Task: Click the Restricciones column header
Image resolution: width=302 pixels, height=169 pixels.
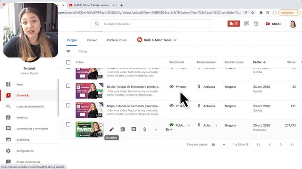Action: click(234, 62)
